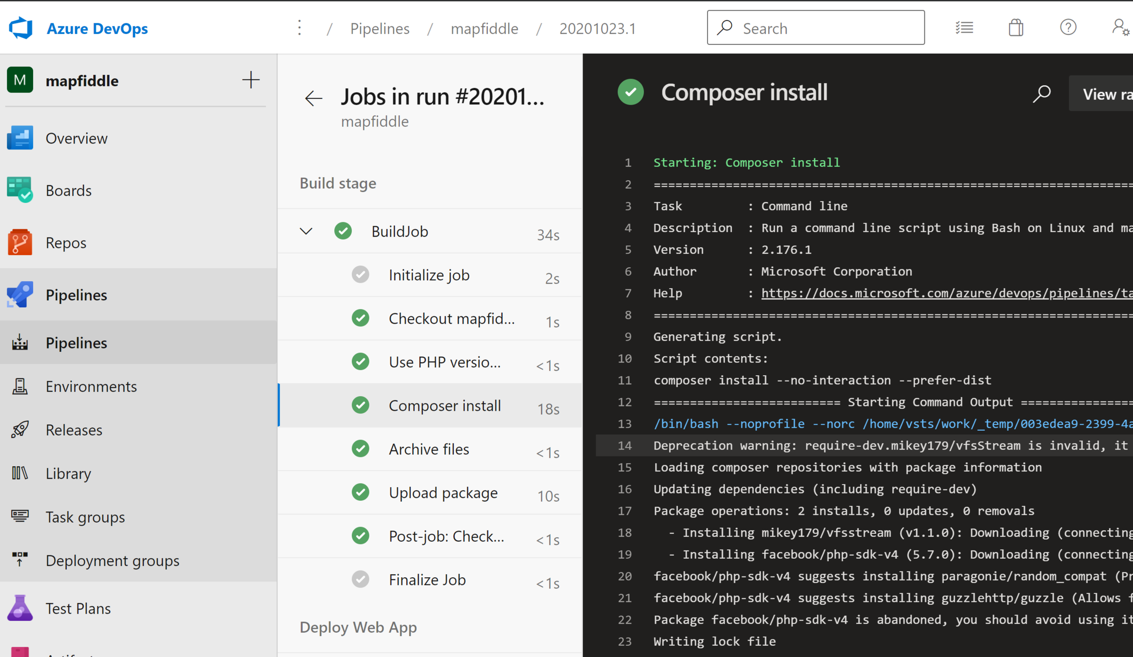Click the help question mark icon
1133x657 pixels.
point(1068,28)
